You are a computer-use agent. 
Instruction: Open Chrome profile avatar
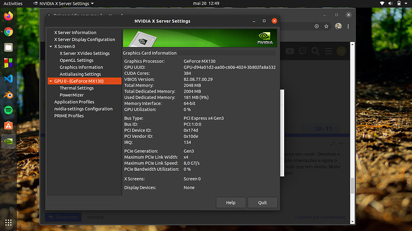tap(338, 26)
